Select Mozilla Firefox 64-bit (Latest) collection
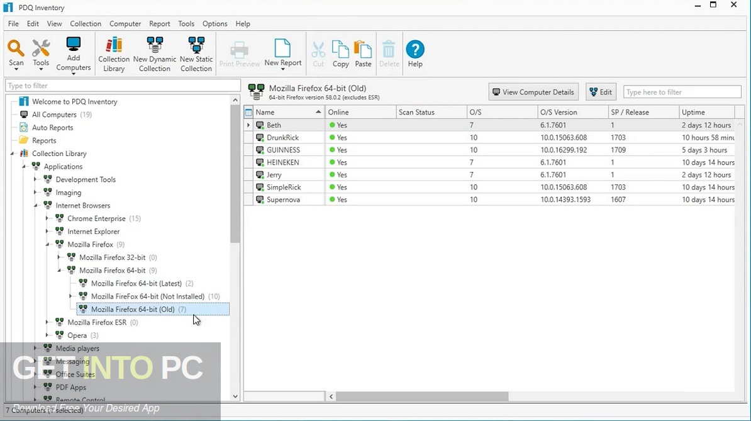The width and height of the screenshot is (751, 421). 136,284
